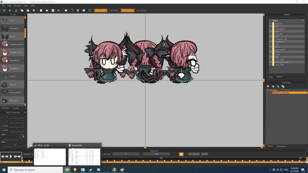Expand the arm_upper folder in Palette
The width and height of the screenshot is (308, 173).
(x=270, y=59)
